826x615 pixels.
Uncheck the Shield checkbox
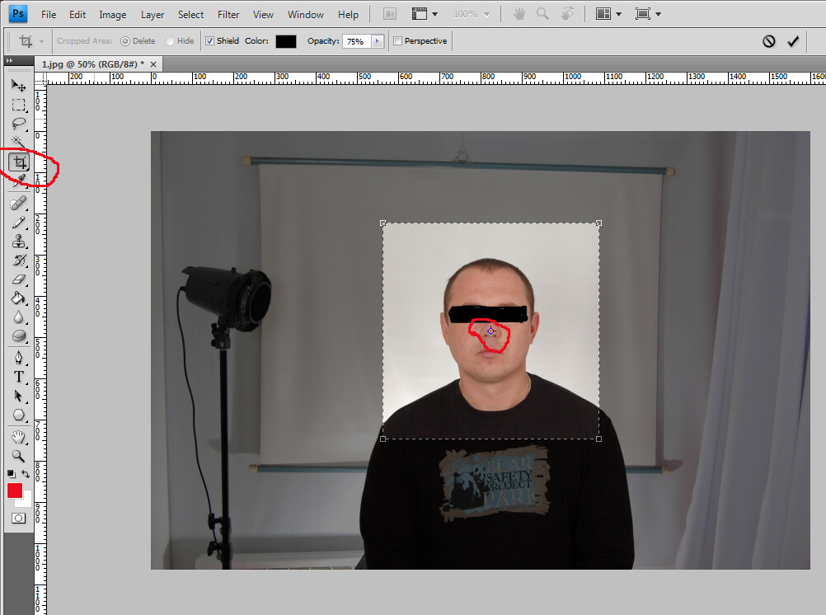tap(209, 41)
